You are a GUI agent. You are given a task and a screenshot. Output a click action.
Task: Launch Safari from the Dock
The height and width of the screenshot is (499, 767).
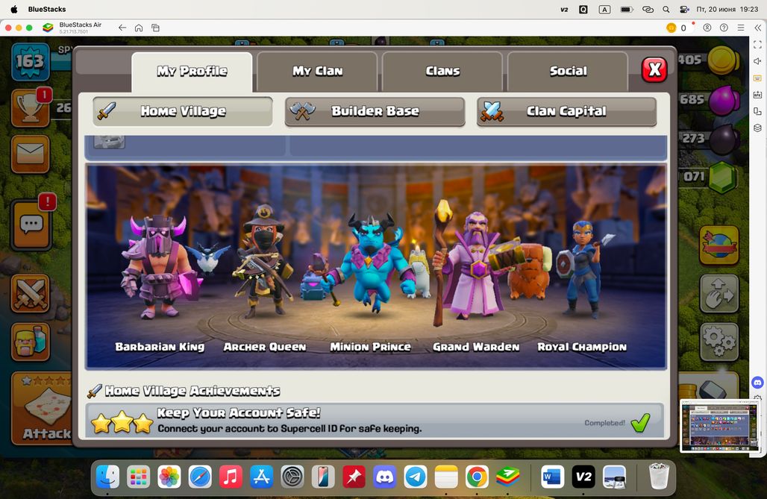200,477
